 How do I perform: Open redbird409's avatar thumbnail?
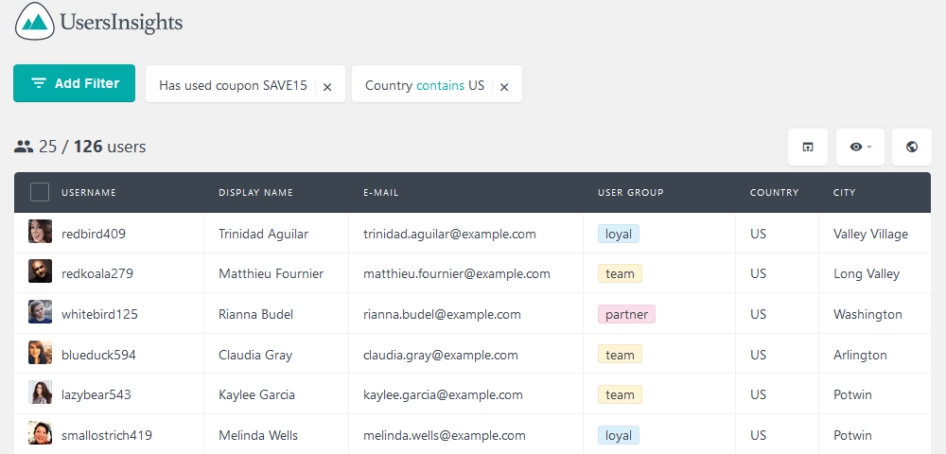[x=40, y=232]
